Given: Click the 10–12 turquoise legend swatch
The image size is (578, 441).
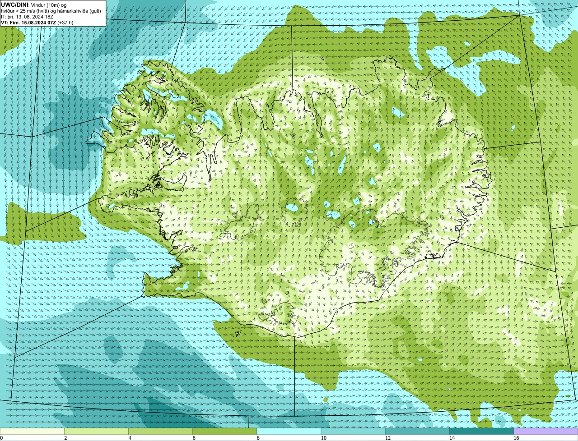Looking at the screenshot, I should (353, 431).
